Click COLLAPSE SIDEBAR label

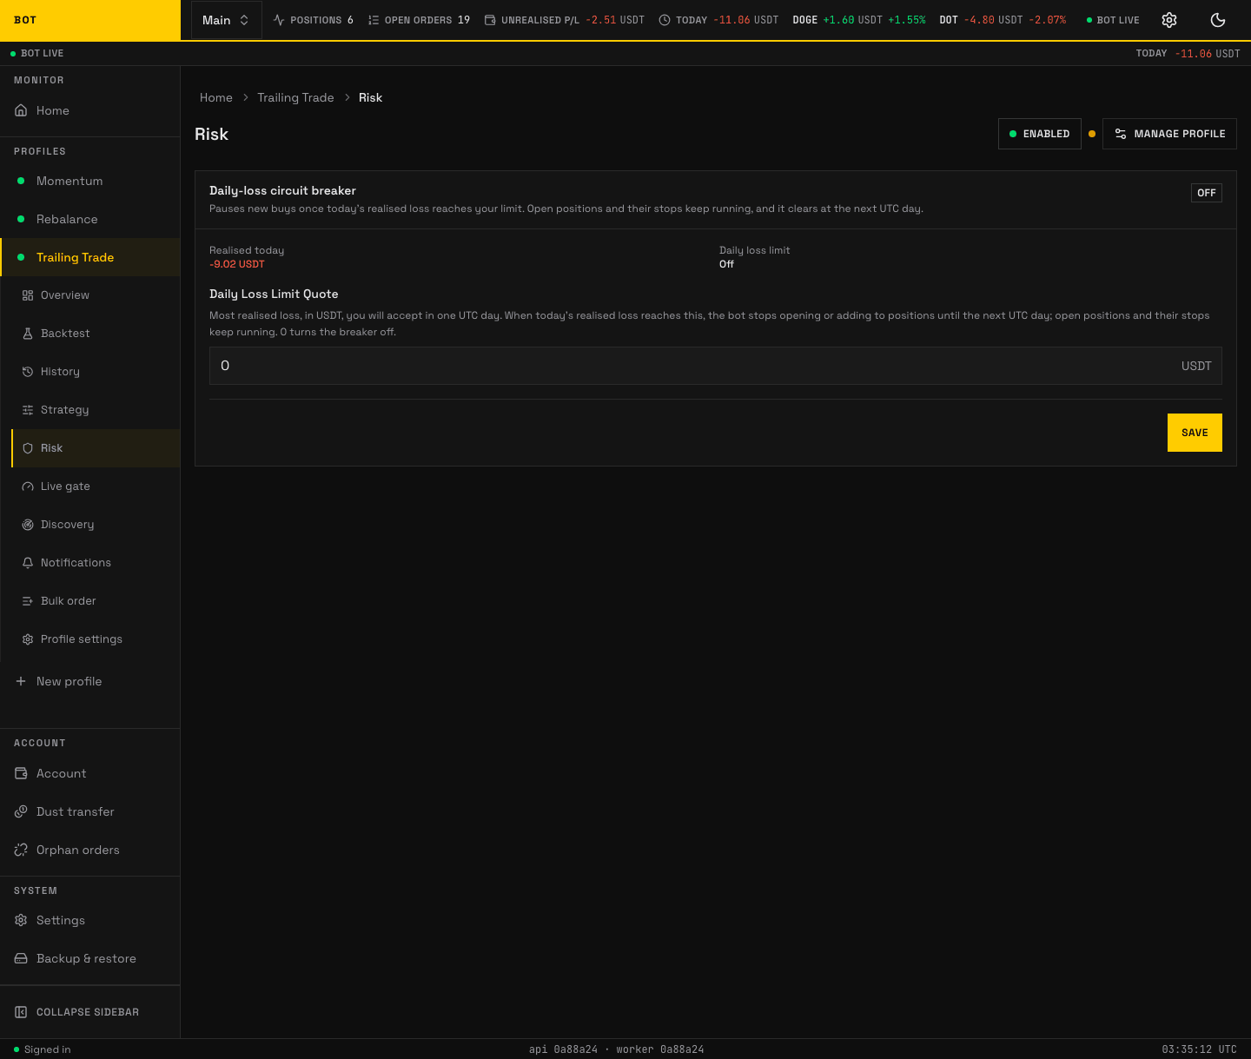point(88,1012)
